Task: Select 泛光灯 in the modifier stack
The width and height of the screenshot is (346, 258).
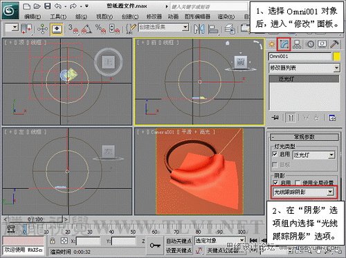Action: tap(304, 79)
